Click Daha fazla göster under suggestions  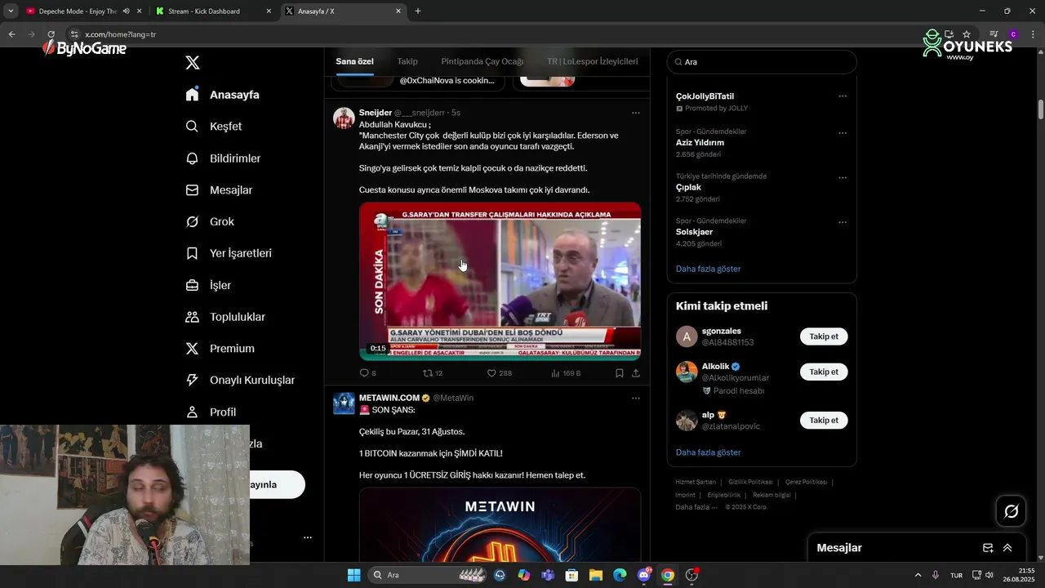[708, 452]
